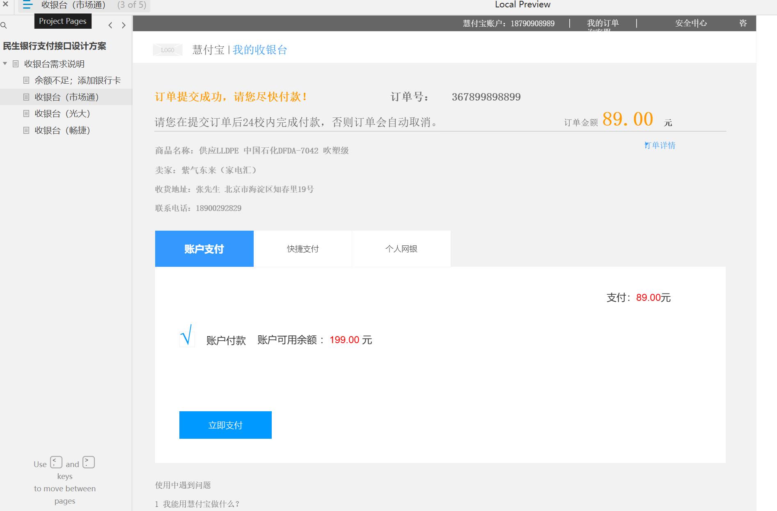Open the page search in sidebar
The height and width of the screenshot is (511, 777).
(4, 25)
